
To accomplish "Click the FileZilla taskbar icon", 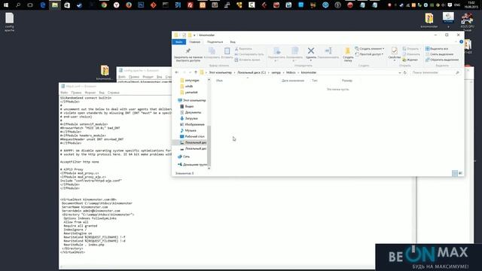I will (190, 5).
